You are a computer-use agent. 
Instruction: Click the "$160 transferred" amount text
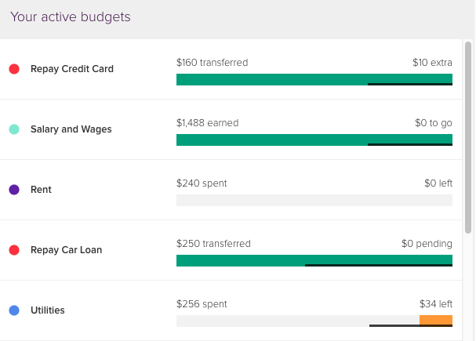(x=212, y=62)
